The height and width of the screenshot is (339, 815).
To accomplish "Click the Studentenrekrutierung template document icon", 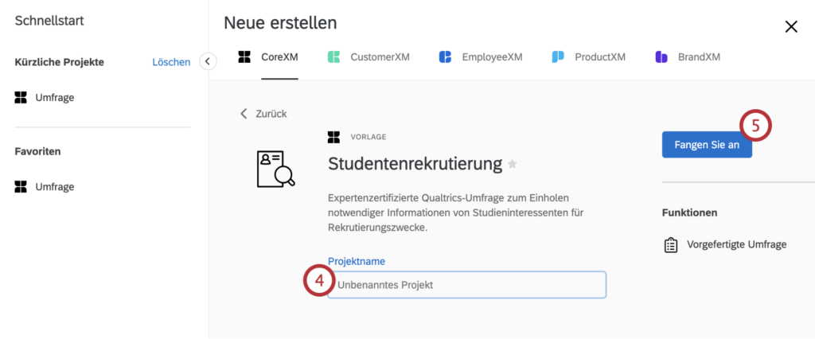I will (276, 169).
